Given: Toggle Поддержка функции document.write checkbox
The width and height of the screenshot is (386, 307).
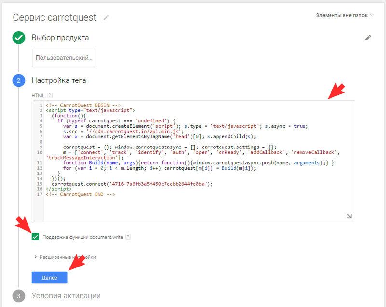Looking at the screenshot, I should click(x=35, y=237).
